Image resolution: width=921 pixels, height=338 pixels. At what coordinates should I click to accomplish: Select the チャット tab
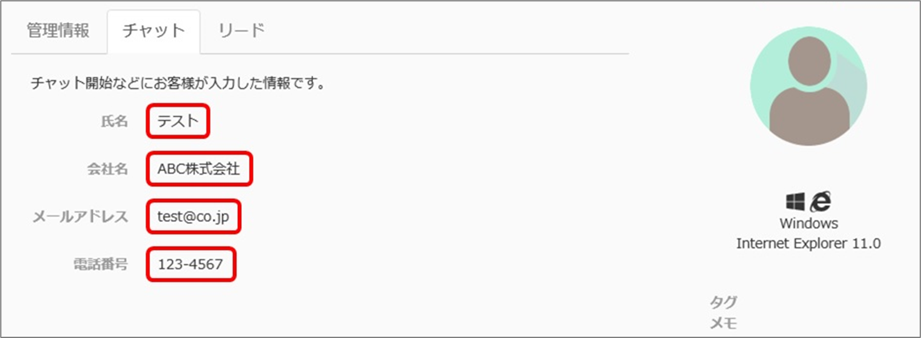coord(154,31)
